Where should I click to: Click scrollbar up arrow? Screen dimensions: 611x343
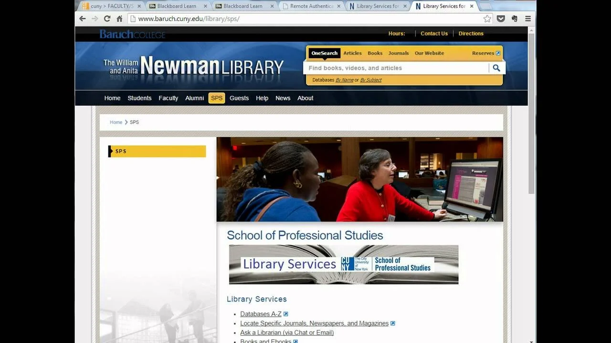click(x=531, y=30)
